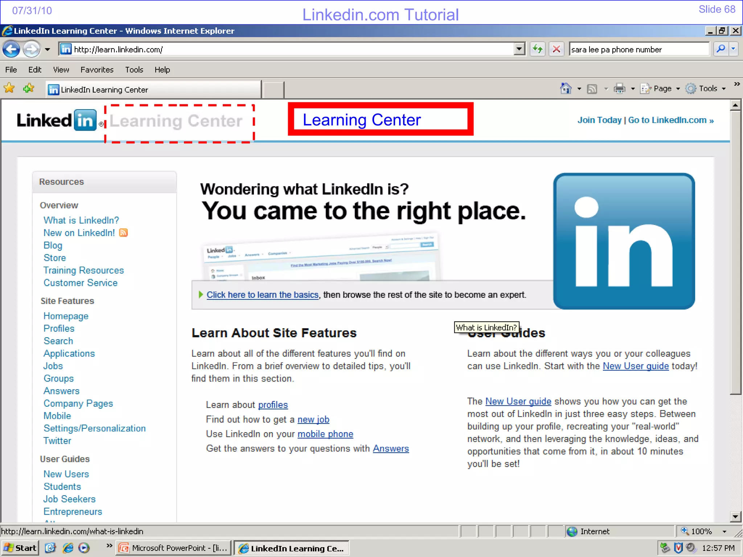Click the 'Click here to learn the basics' link
Viewport: 743px width, 557px height.
click(x=262, y=295)
